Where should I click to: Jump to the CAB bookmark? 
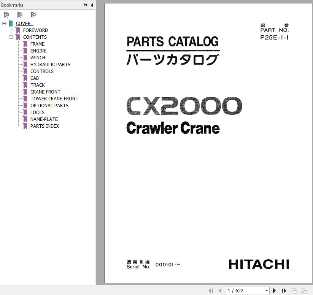point(35,78)
